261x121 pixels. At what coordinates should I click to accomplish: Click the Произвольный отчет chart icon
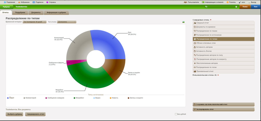195,71
